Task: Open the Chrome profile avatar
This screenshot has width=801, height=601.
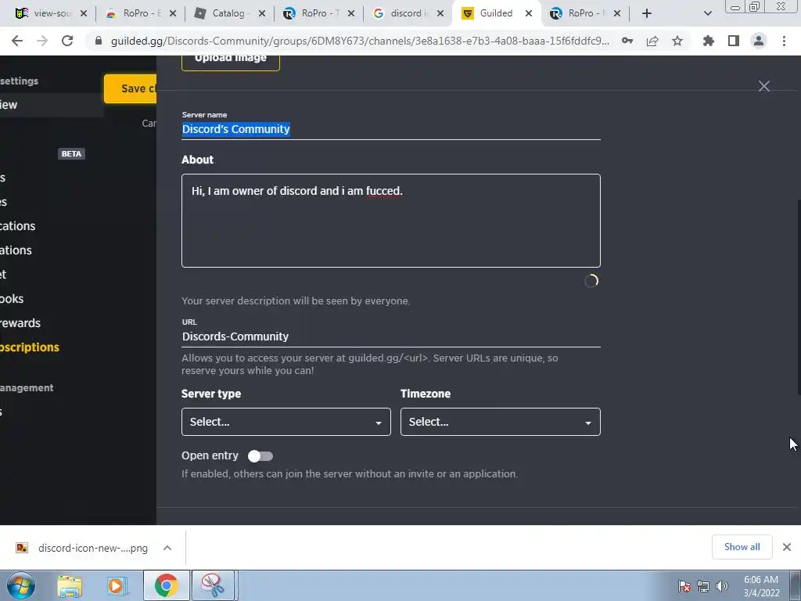Action: [759, 41]
